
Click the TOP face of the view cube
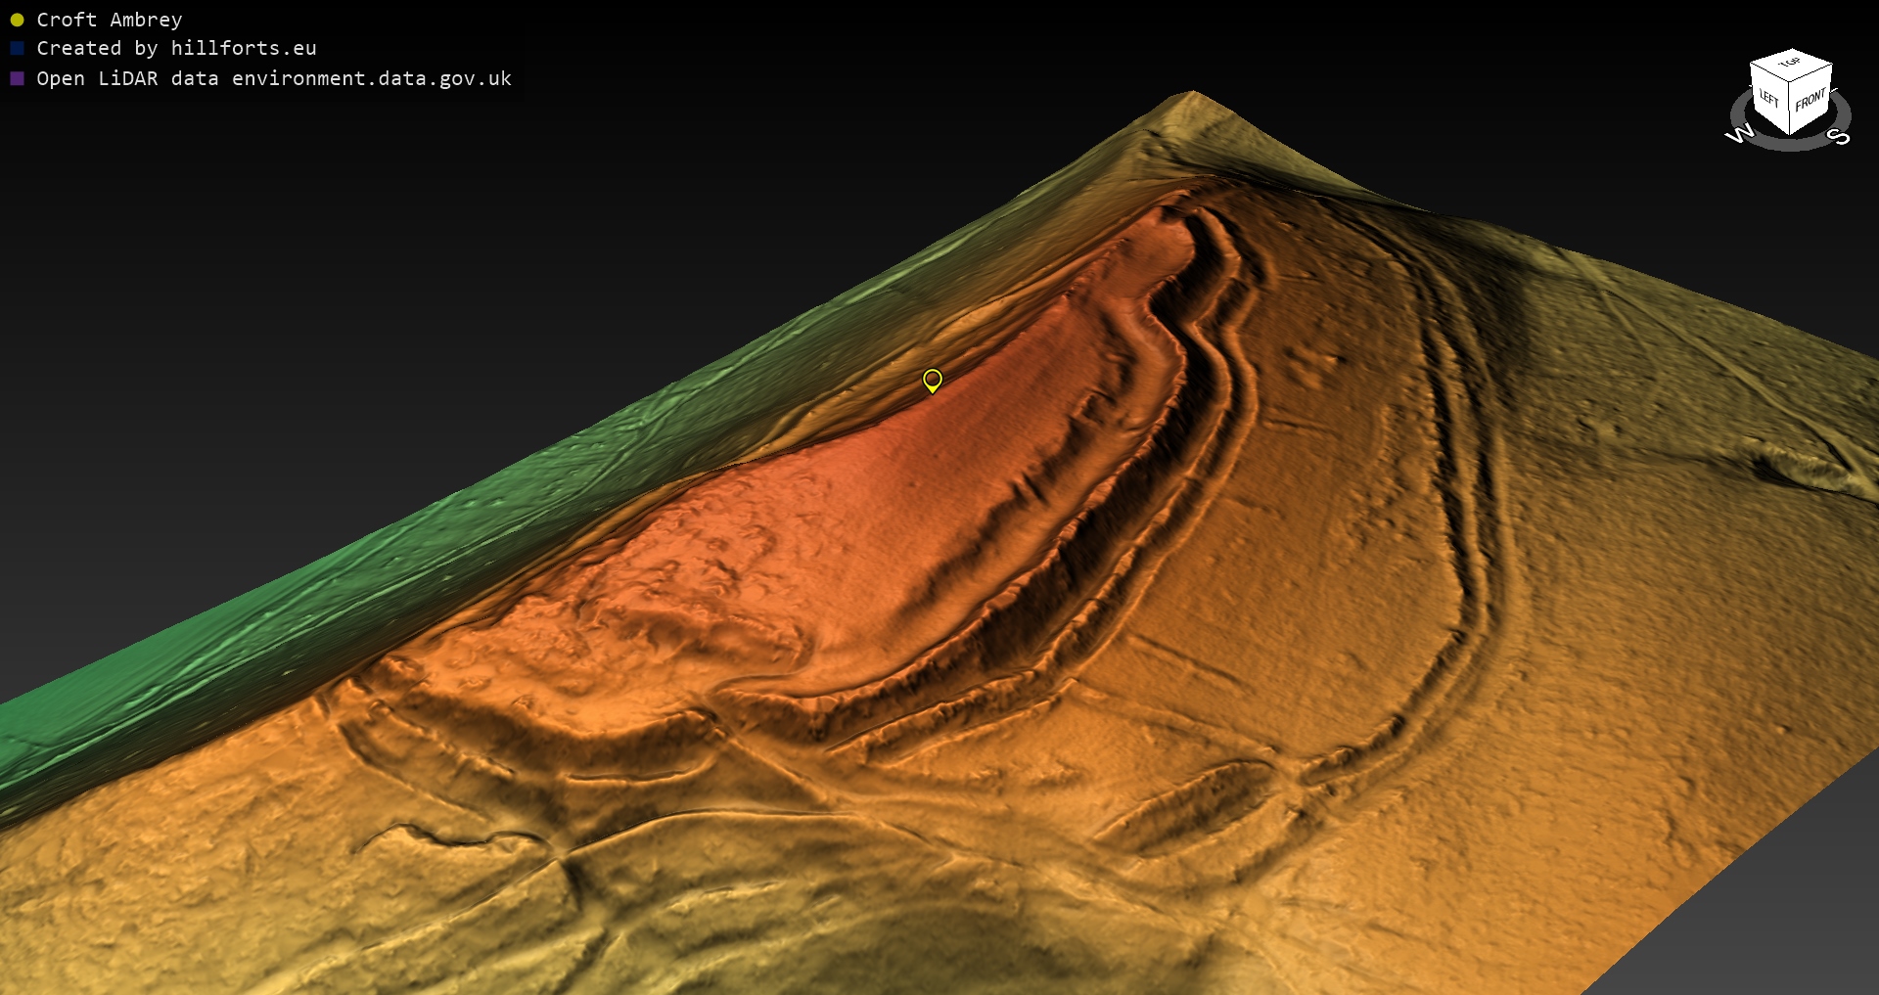pyautogui.click(x=1791, y=64)
